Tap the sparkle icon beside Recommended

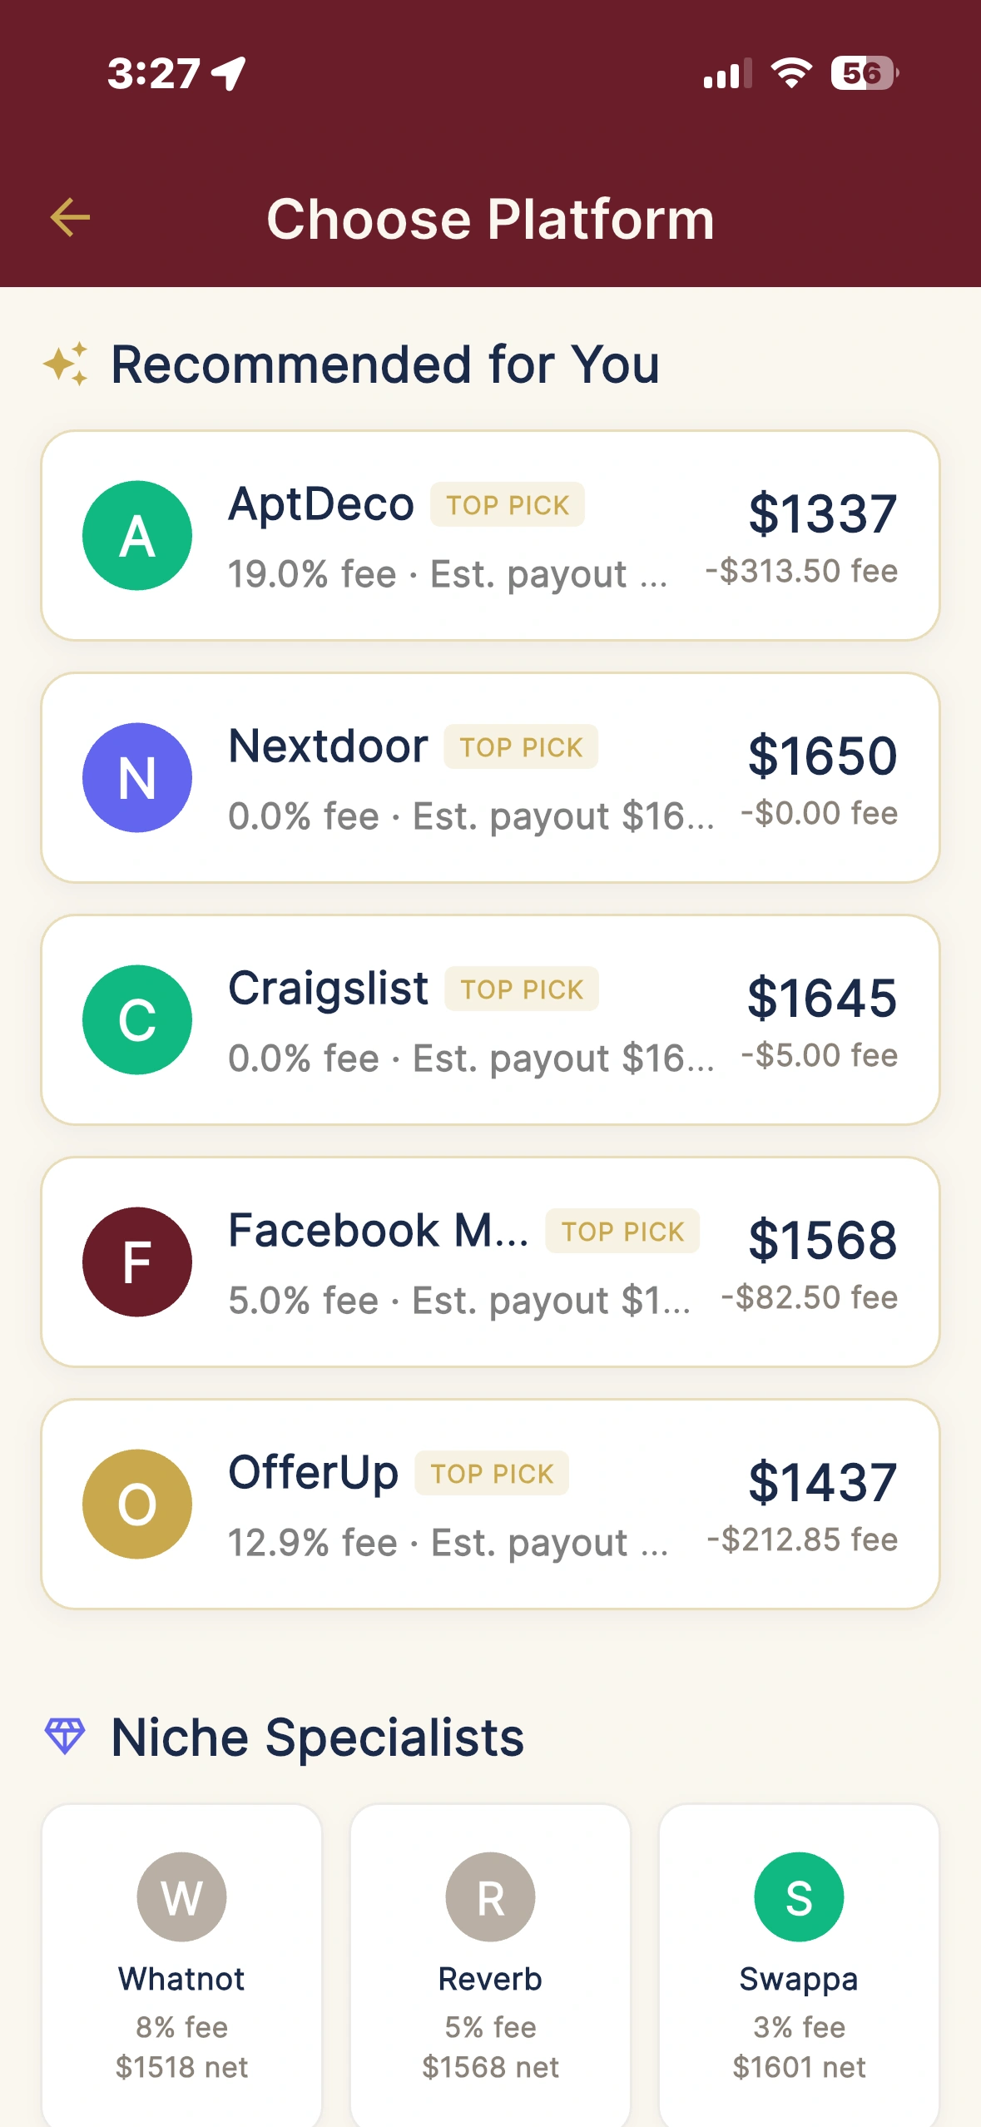pos(66,364)
